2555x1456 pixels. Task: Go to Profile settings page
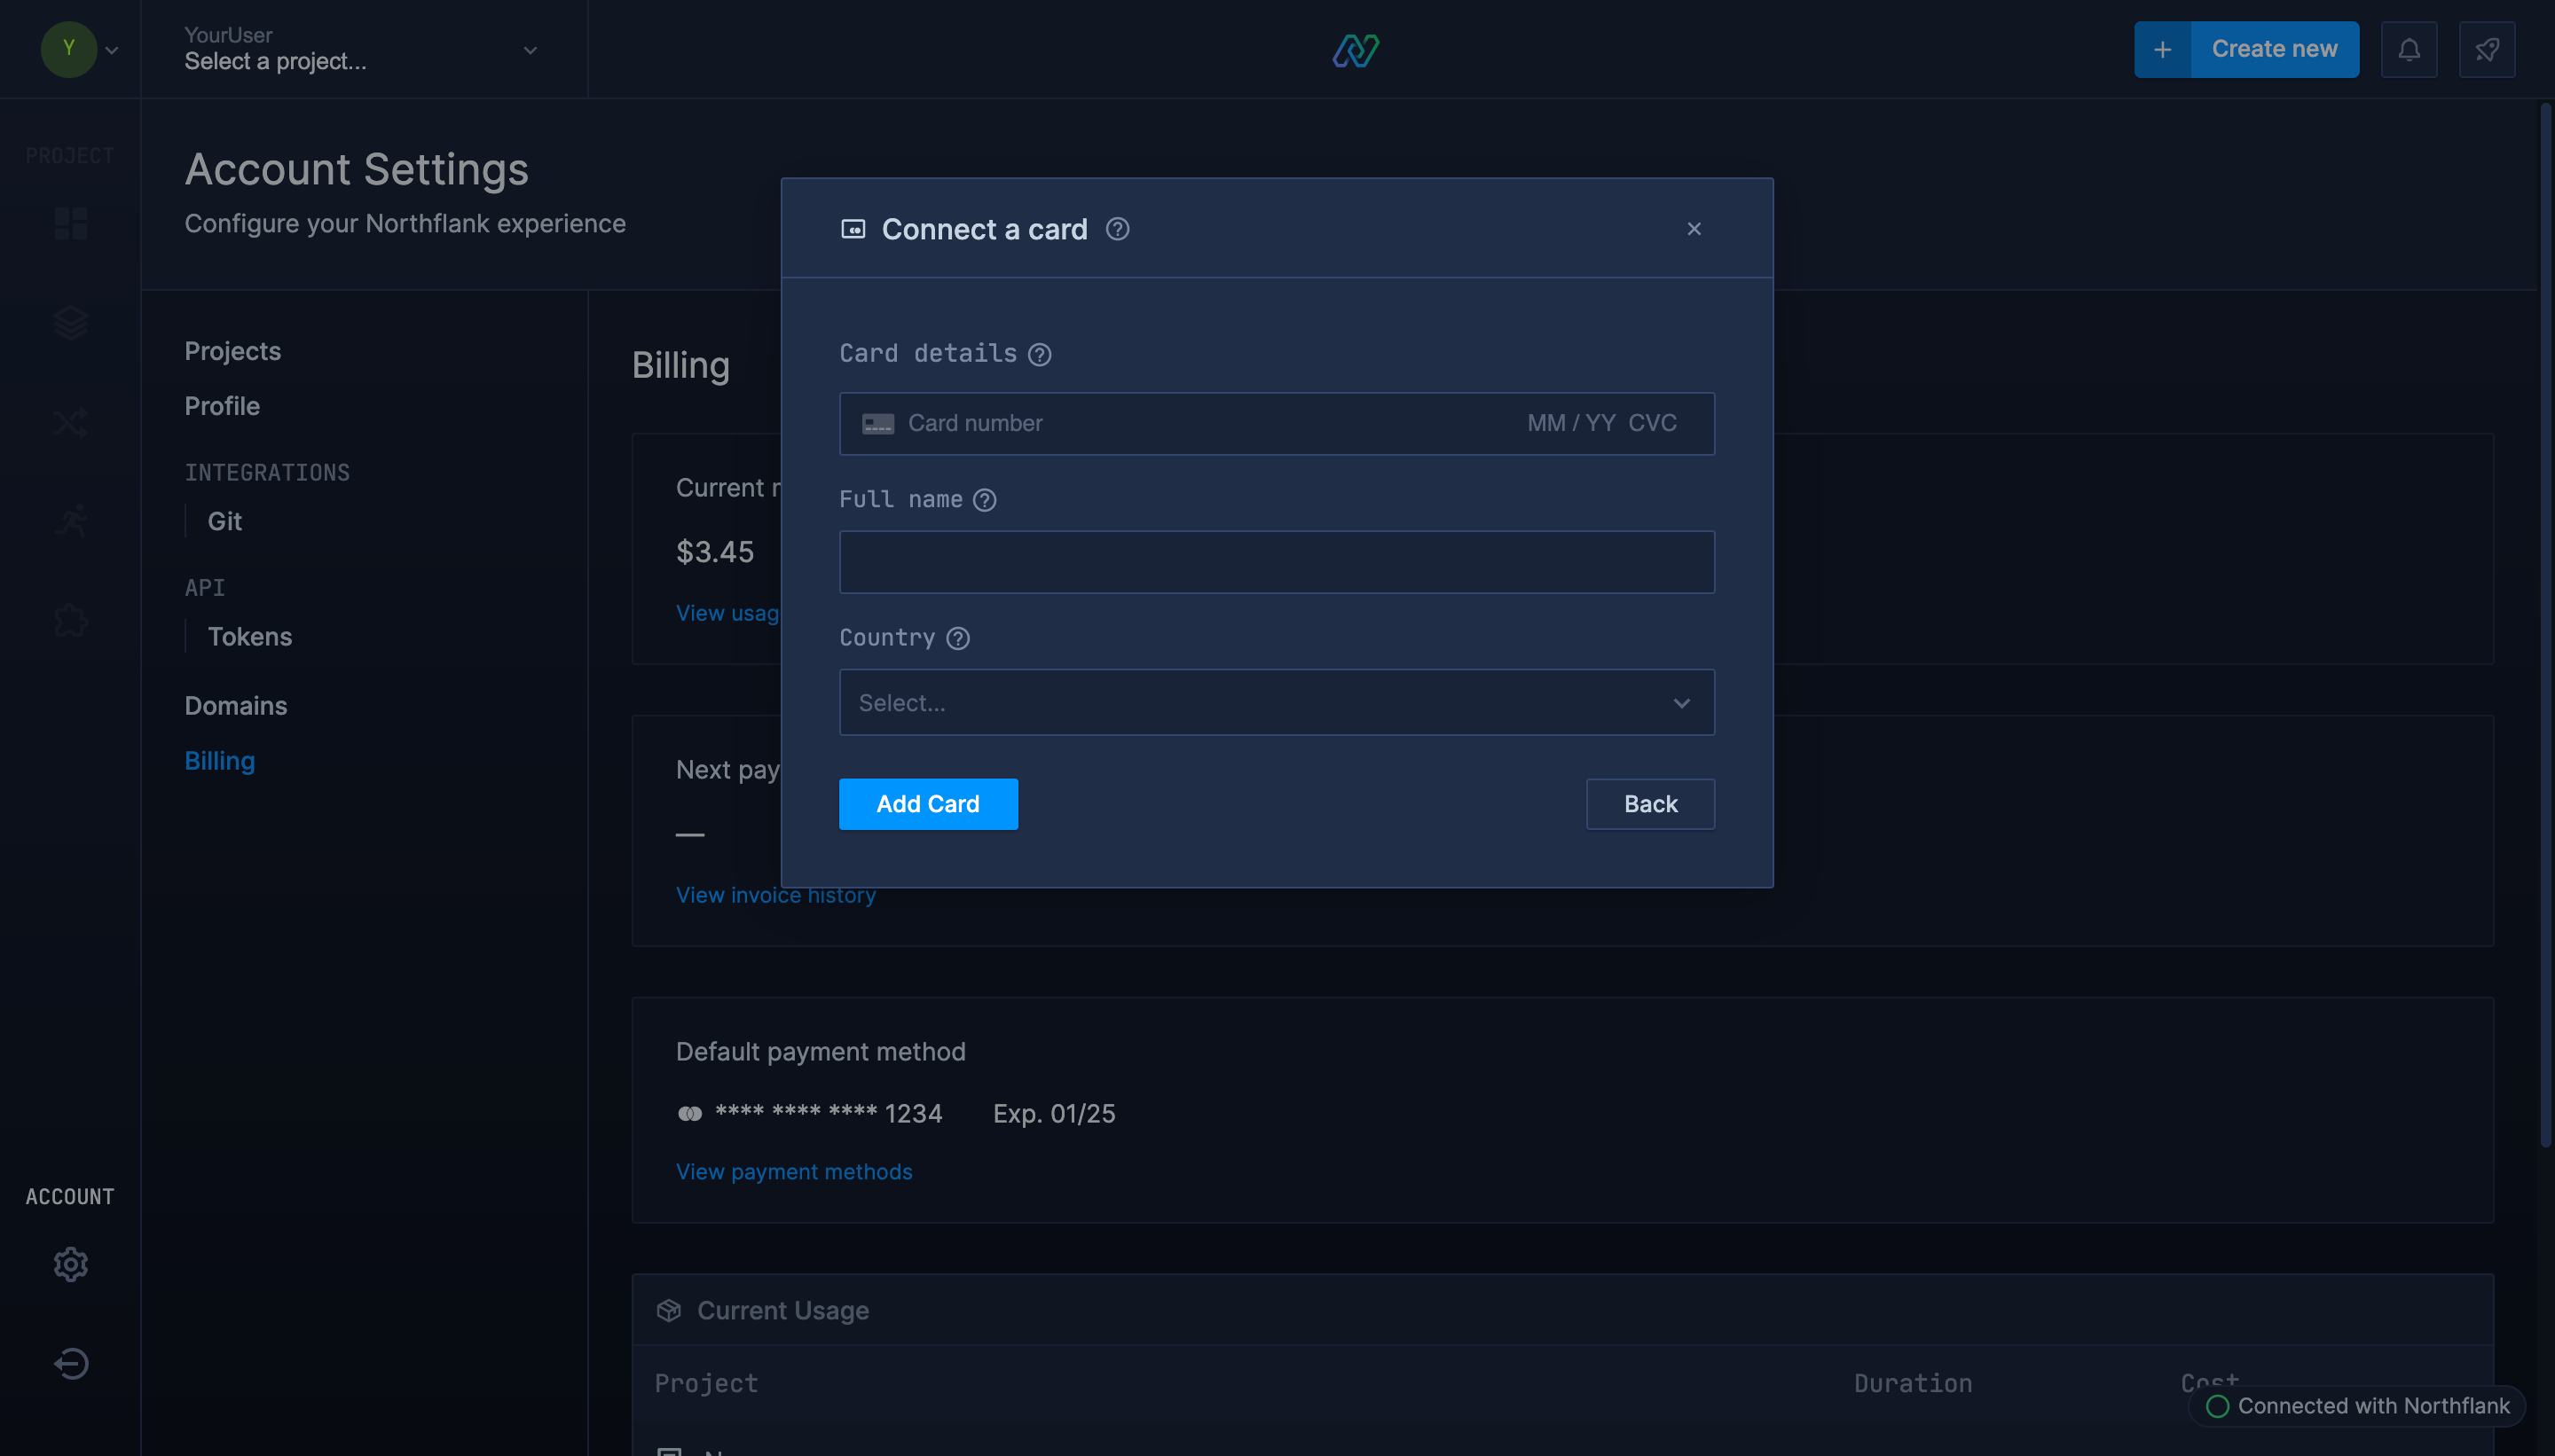[222, 406]
